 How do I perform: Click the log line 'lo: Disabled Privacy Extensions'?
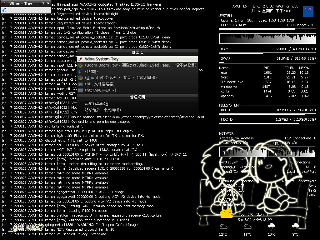pos(82,234)
